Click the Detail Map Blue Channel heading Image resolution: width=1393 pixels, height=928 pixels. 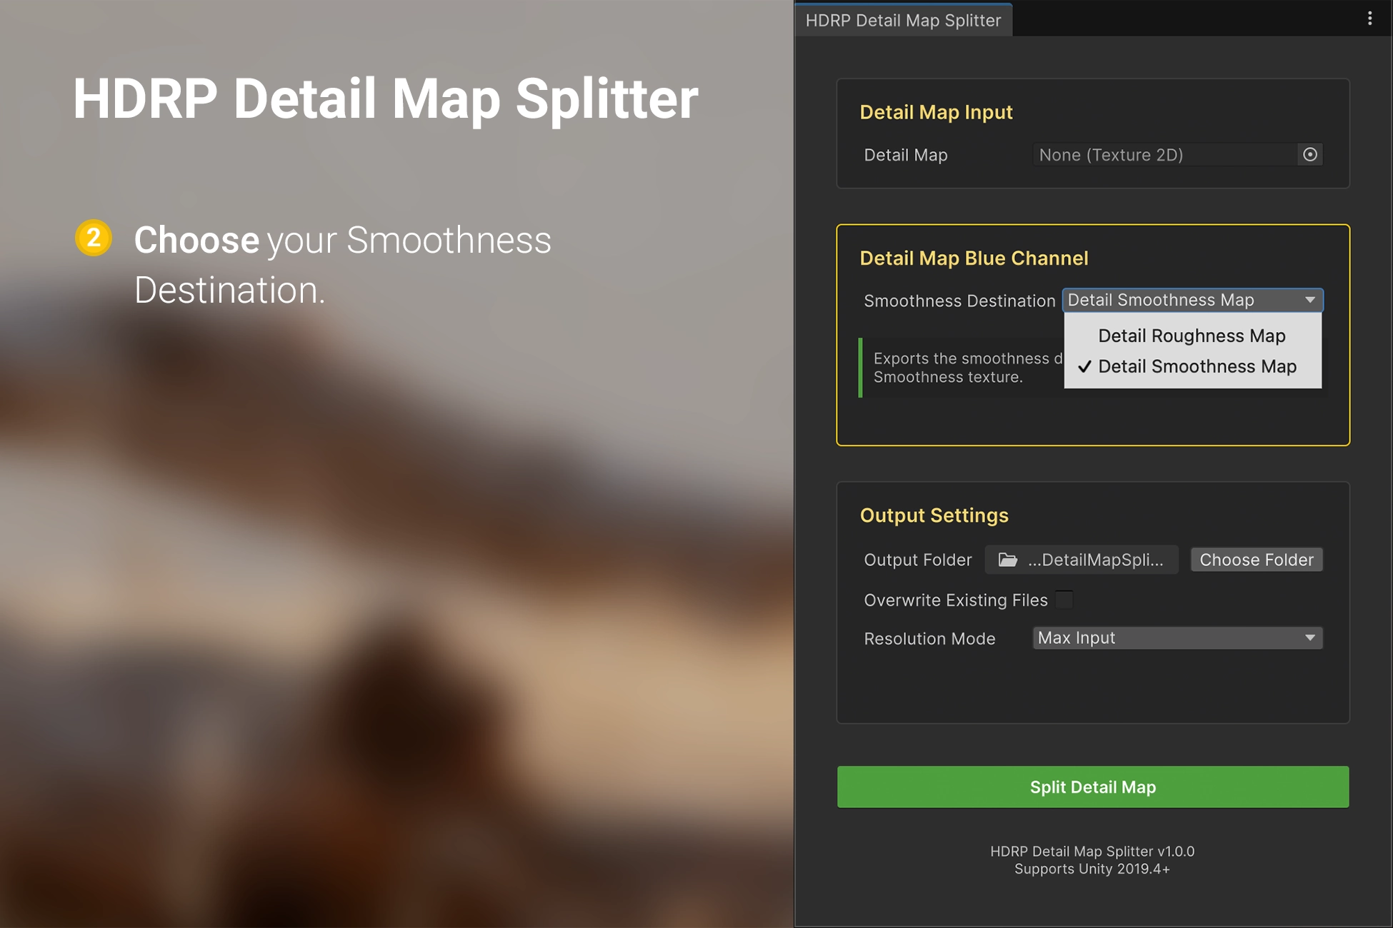tap(973, 258)
